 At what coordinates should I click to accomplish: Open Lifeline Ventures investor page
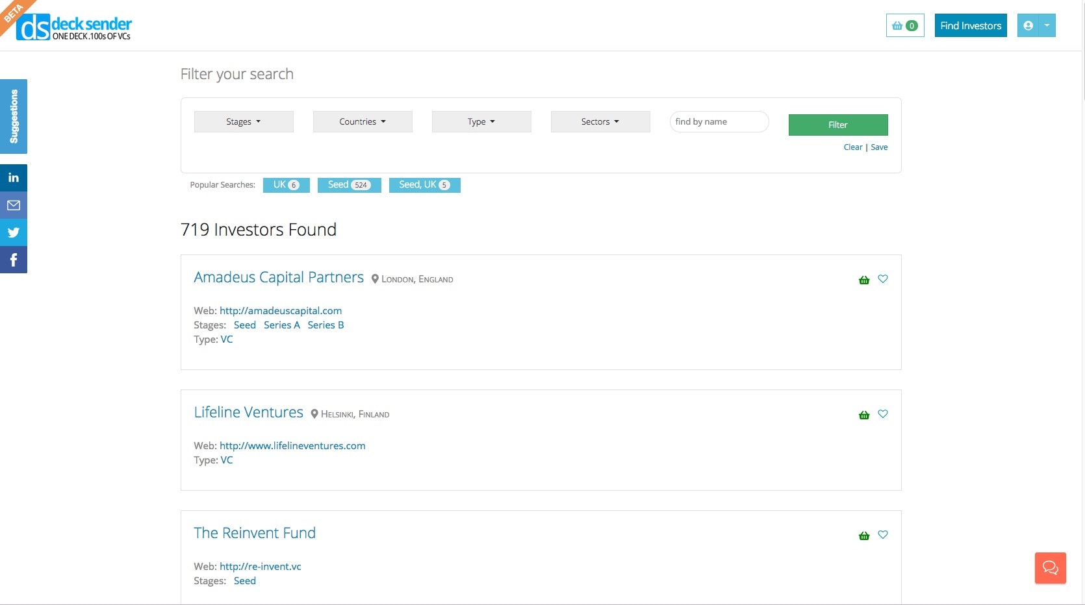click(249, 412)
